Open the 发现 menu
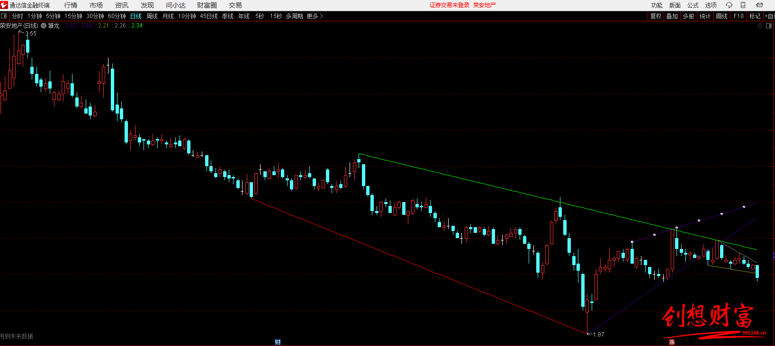 point(147,5)
